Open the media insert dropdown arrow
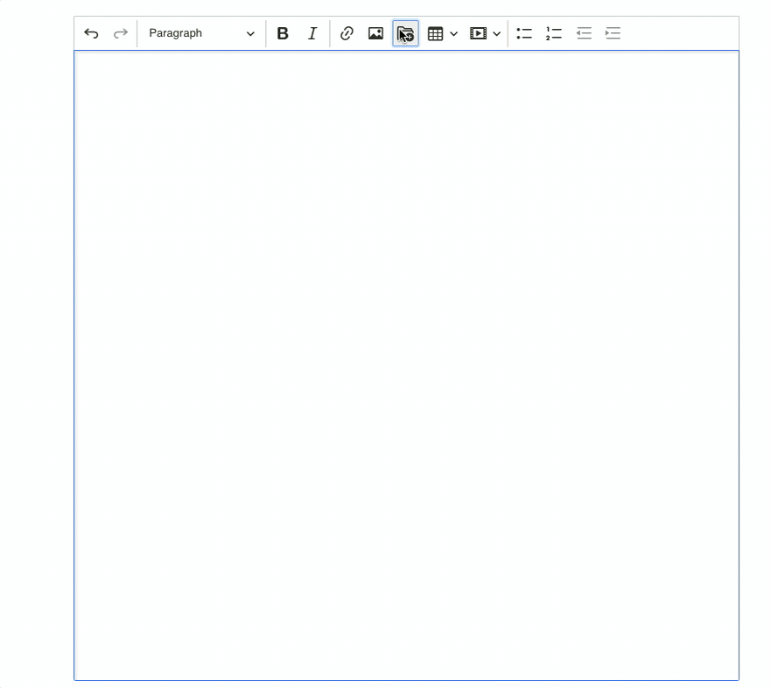This screenshot has height=688, width=771. point(496,33)
